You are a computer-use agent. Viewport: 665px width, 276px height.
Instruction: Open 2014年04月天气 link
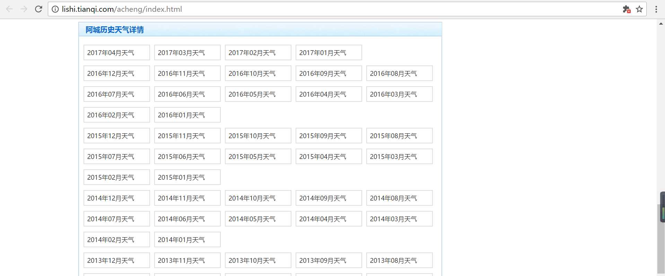(329, 219)
